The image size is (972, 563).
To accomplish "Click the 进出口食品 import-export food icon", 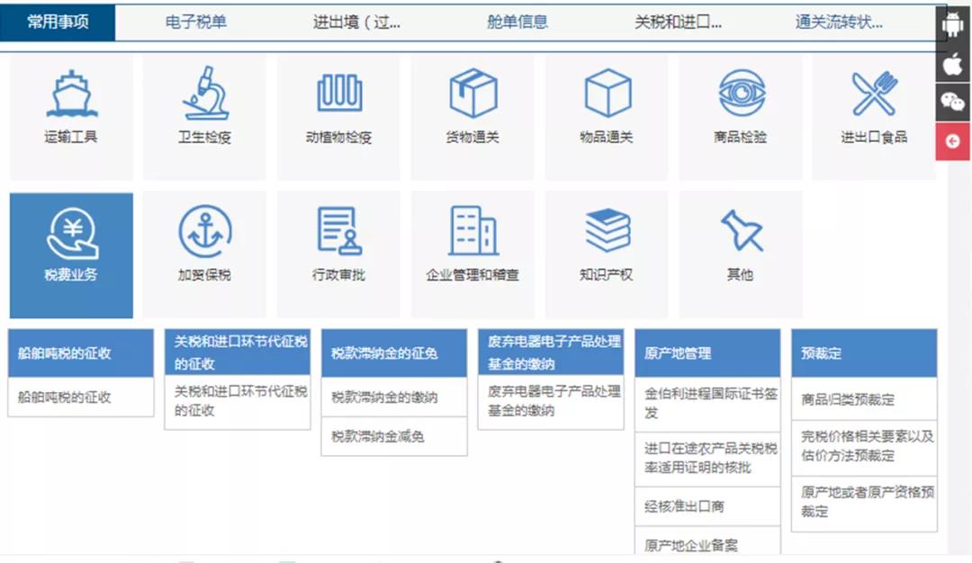I will pos(874,115).
